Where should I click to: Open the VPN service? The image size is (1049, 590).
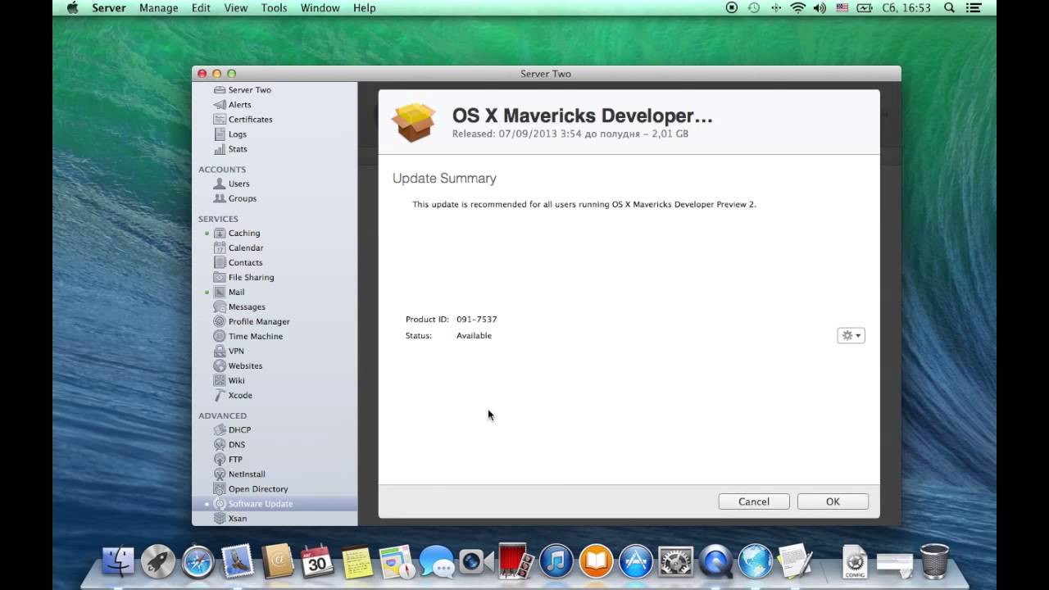229,351
